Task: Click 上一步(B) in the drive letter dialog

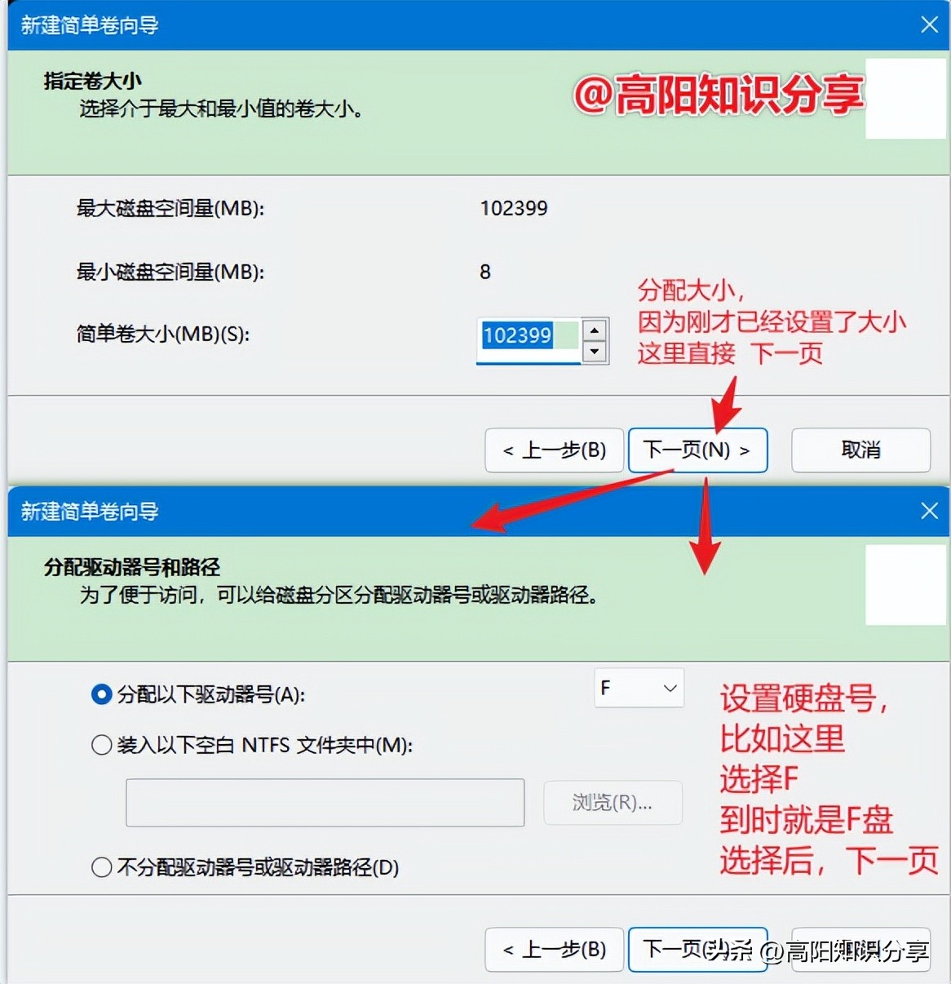Action: pos(554,950)
